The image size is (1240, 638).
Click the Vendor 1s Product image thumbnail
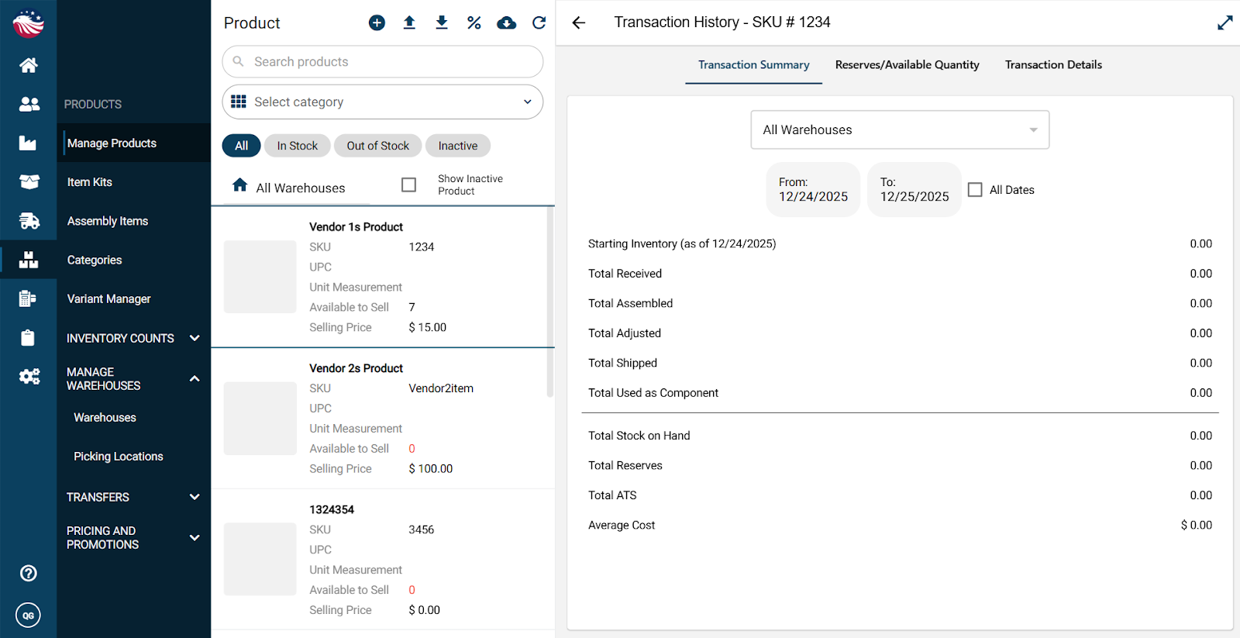[260, 277]
